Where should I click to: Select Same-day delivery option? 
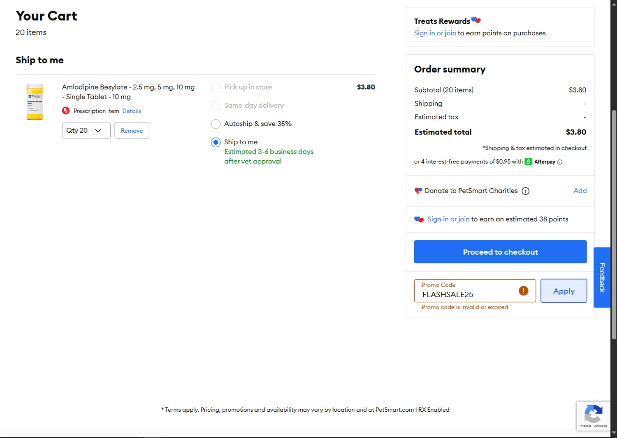click(216, 106)
